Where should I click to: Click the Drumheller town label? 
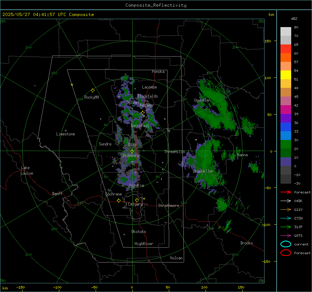click(x=203, y=171)
